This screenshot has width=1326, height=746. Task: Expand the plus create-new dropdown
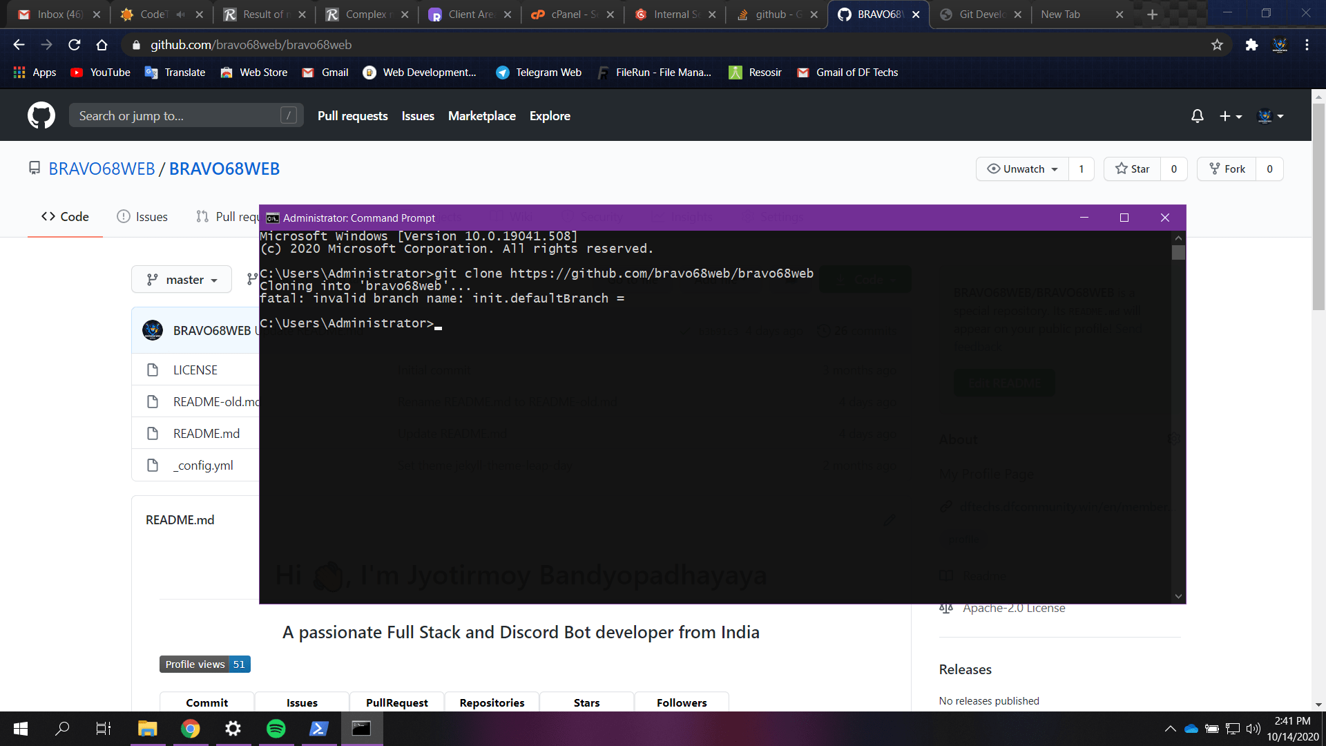coord(1231,115)
